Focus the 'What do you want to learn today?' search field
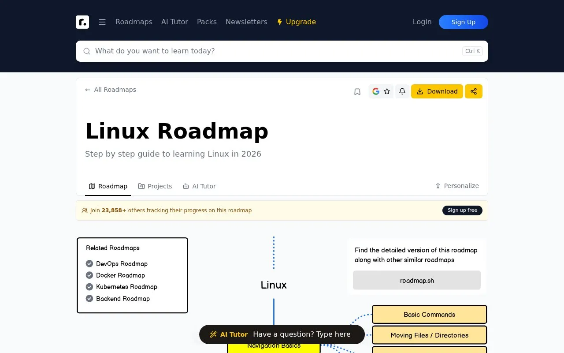The width and height of the screenshot is (564, 353). pyautogui.click(x=282, y=51)
